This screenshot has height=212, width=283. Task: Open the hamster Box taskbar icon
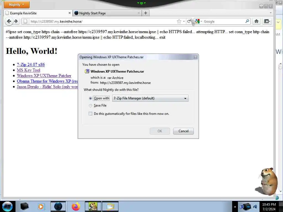coord(93,206)
